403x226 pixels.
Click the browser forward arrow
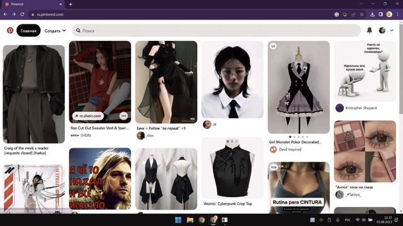click(x=14, y=14)
